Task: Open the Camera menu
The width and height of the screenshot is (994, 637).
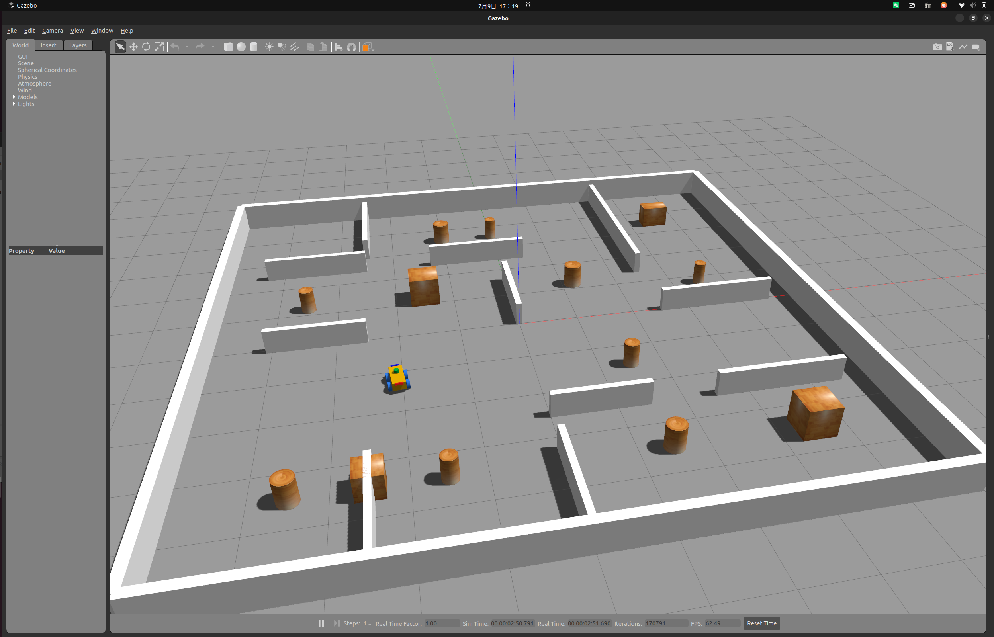Action: (x=53, y=31)
